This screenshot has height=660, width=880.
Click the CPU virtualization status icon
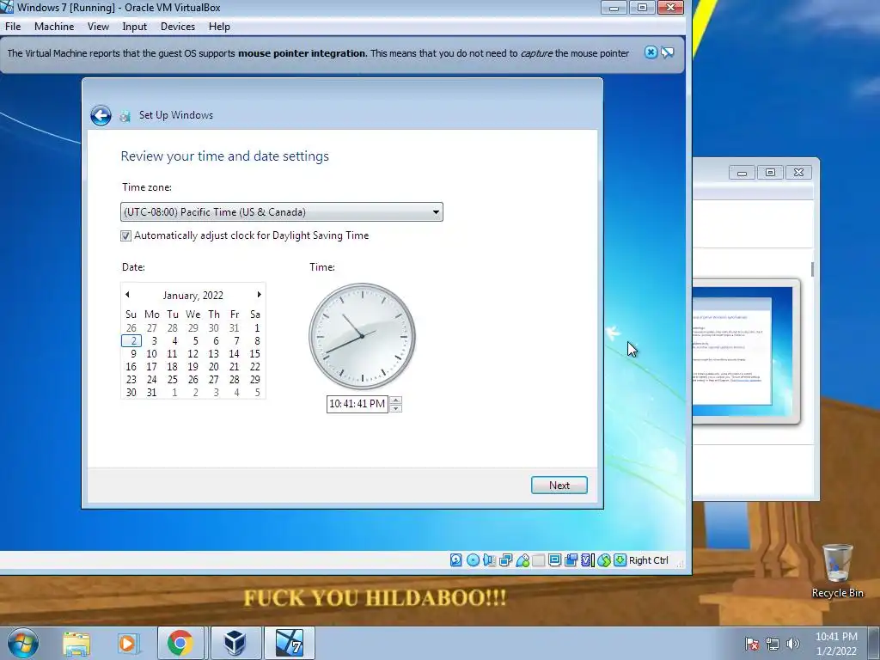point(587,560)
